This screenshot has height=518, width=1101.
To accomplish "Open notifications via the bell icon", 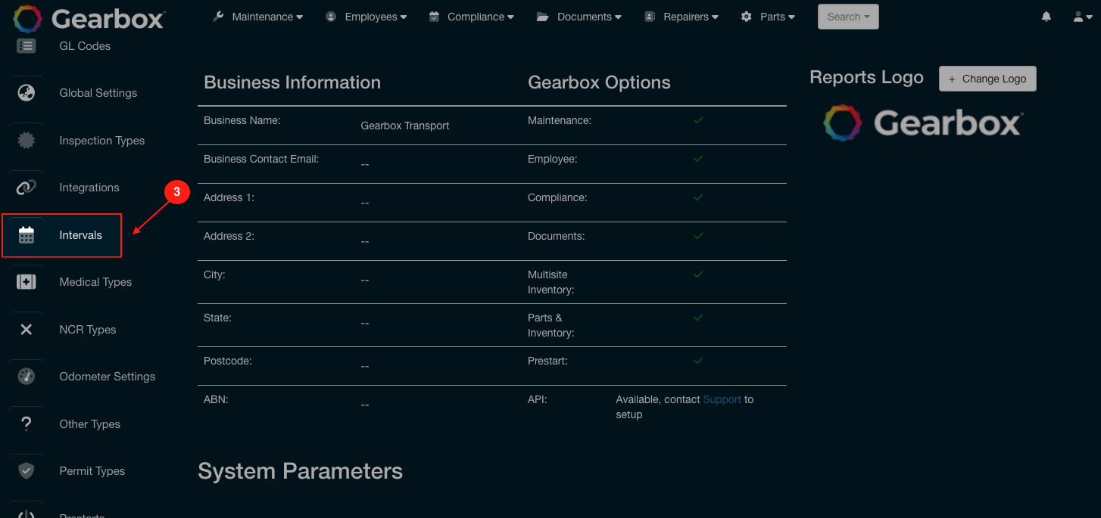I will click(x=1046, y=16).
